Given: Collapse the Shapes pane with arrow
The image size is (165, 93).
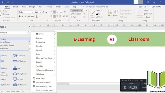Looking at the screenshot, I should pyautogui.click(x=30, y=26).
